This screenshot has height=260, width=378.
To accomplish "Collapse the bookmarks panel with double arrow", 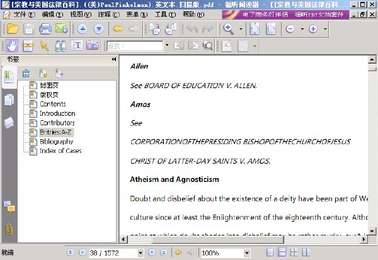I will (x=114, y=59).
